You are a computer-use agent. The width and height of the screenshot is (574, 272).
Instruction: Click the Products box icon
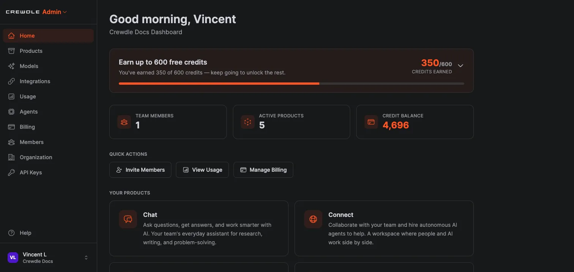(x=12, y=51)
